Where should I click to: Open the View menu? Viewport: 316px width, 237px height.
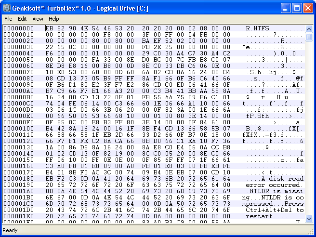point(38,18)
